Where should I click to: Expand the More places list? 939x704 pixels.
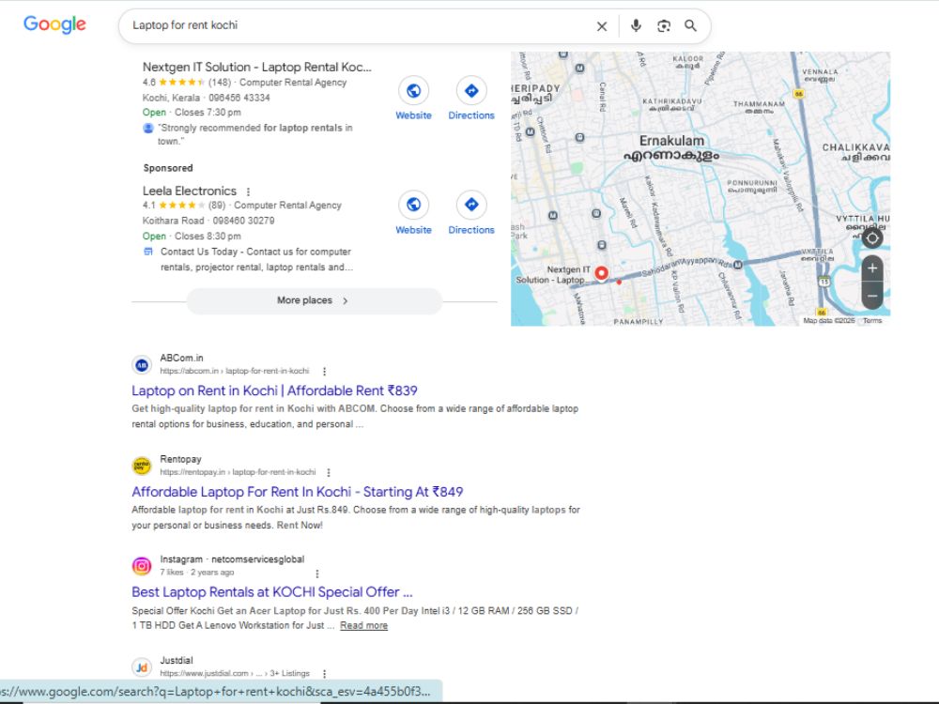[315, 300]
